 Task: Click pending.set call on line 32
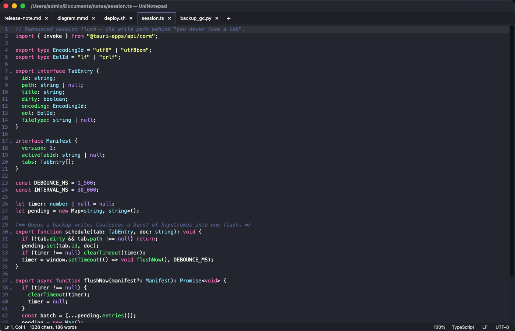[x=39, y=246]
